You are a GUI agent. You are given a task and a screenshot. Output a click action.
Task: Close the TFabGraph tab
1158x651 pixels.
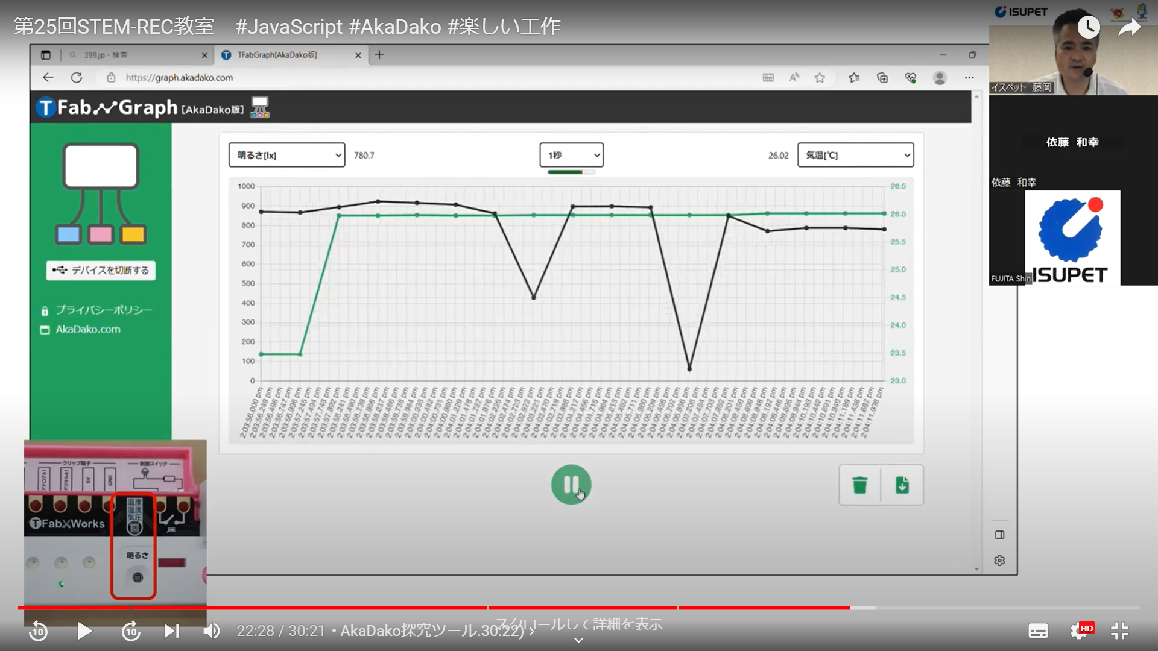tap(358, 55)
